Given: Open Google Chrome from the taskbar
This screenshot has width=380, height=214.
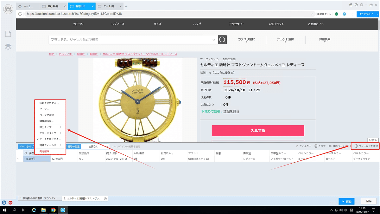Looking at the screenshot, I should tap(53, 210).
